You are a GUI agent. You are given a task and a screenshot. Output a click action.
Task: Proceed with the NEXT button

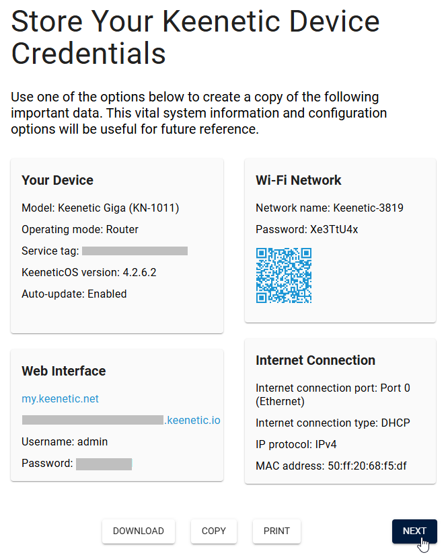point(414,531)
